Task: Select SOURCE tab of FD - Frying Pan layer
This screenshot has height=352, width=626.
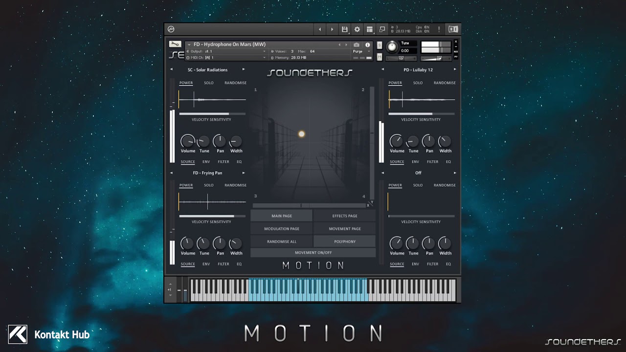Action: pos(188,264)
